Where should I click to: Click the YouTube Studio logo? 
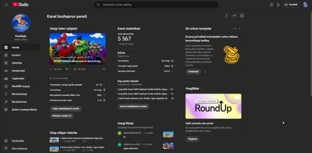[20, 4]
